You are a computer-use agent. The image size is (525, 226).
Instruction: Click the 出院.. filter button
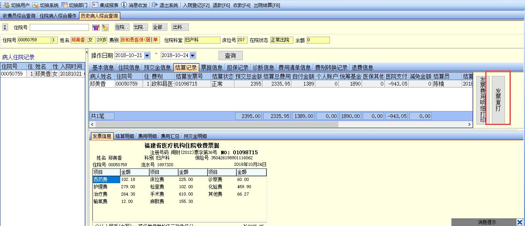point(141,27)
